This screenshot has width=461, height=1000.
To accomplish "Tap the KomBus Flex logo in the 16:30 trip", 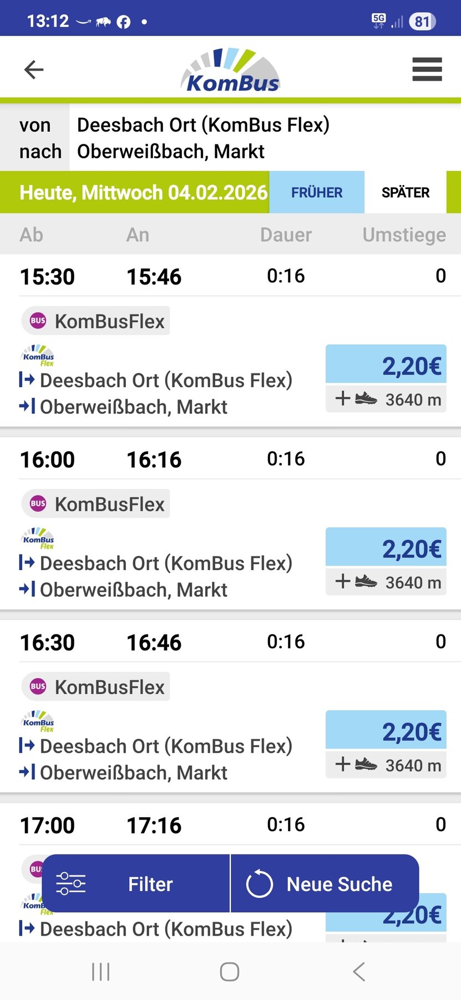I will coord(38,722).
